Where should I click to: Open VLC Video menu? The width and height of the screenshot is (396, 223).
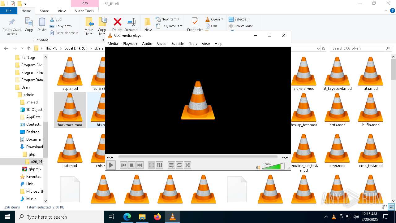[x=161, y=44]
